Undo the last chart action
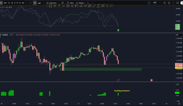 point(88,3)
